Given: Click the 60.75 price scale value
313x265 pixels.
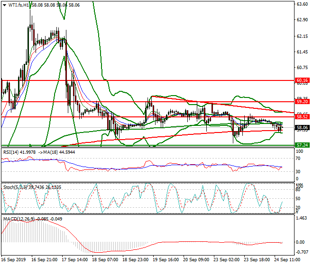Looking at the screenshot, I should pos(302,68).
